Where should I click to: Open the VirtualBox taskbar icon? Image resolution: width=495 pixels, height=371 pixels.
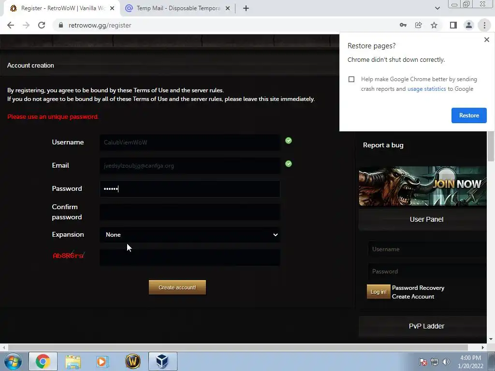coord(162,361)
